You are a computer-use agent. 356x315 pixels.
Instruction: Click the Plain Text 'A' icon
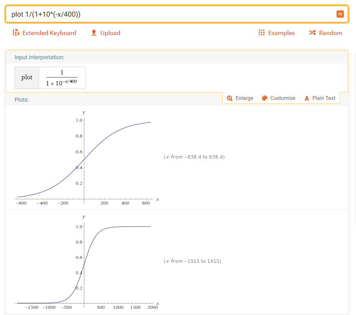tap(307, 98)
